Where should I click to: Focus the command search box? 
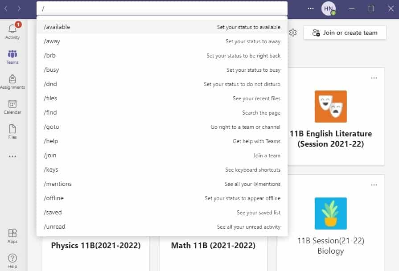pyautogui.click(x=162, y=8)
